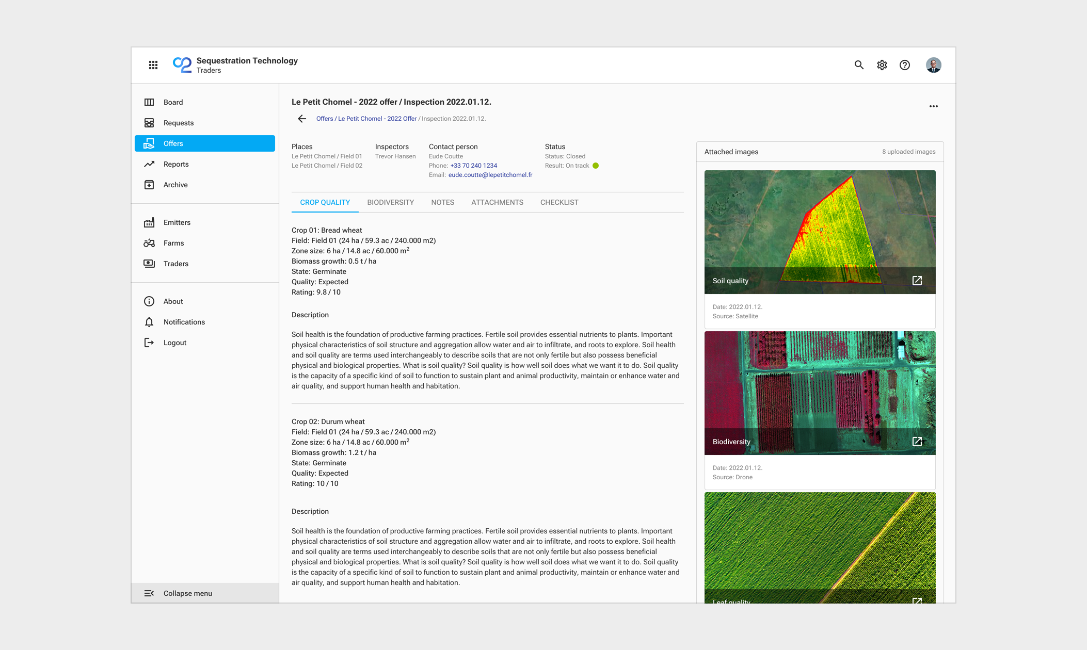
Task: Click the Notifications bell icon
Action: point(149,322)
